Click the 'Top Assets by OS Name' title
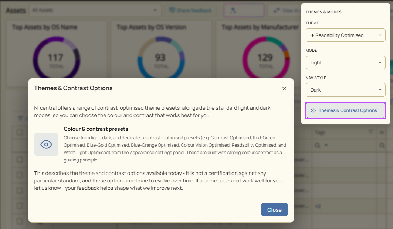The height and width of the screenshot is (229, 393). 45,27
